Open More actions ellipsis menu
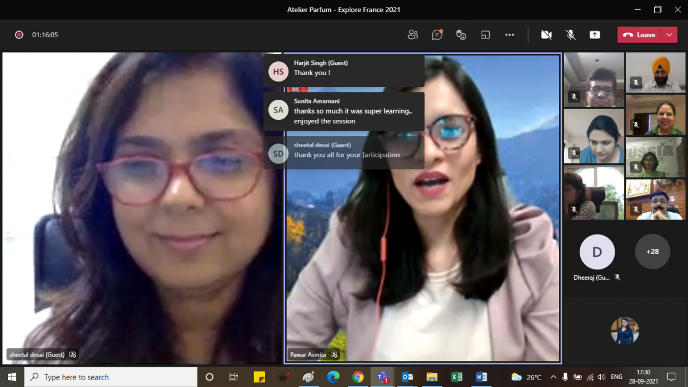The image size is (688, 387). (510, 35)
